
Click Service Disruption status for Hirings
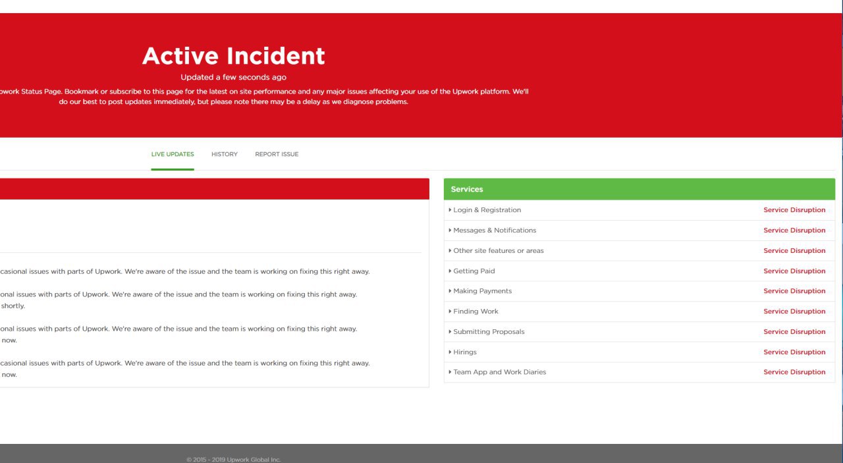click(794, 352)
